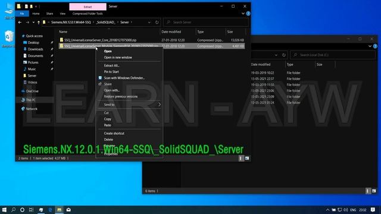381x214 pixels.
Task: Open the Mail app on the taskbar
Action: (68, 210)
